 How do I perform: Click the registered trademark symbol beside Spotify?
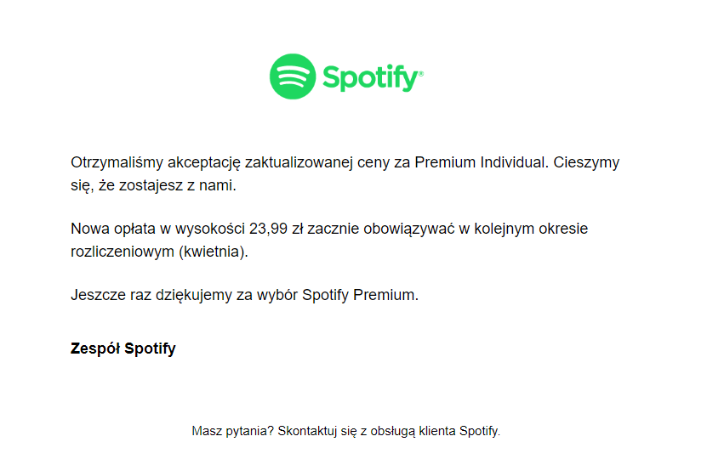421,74
